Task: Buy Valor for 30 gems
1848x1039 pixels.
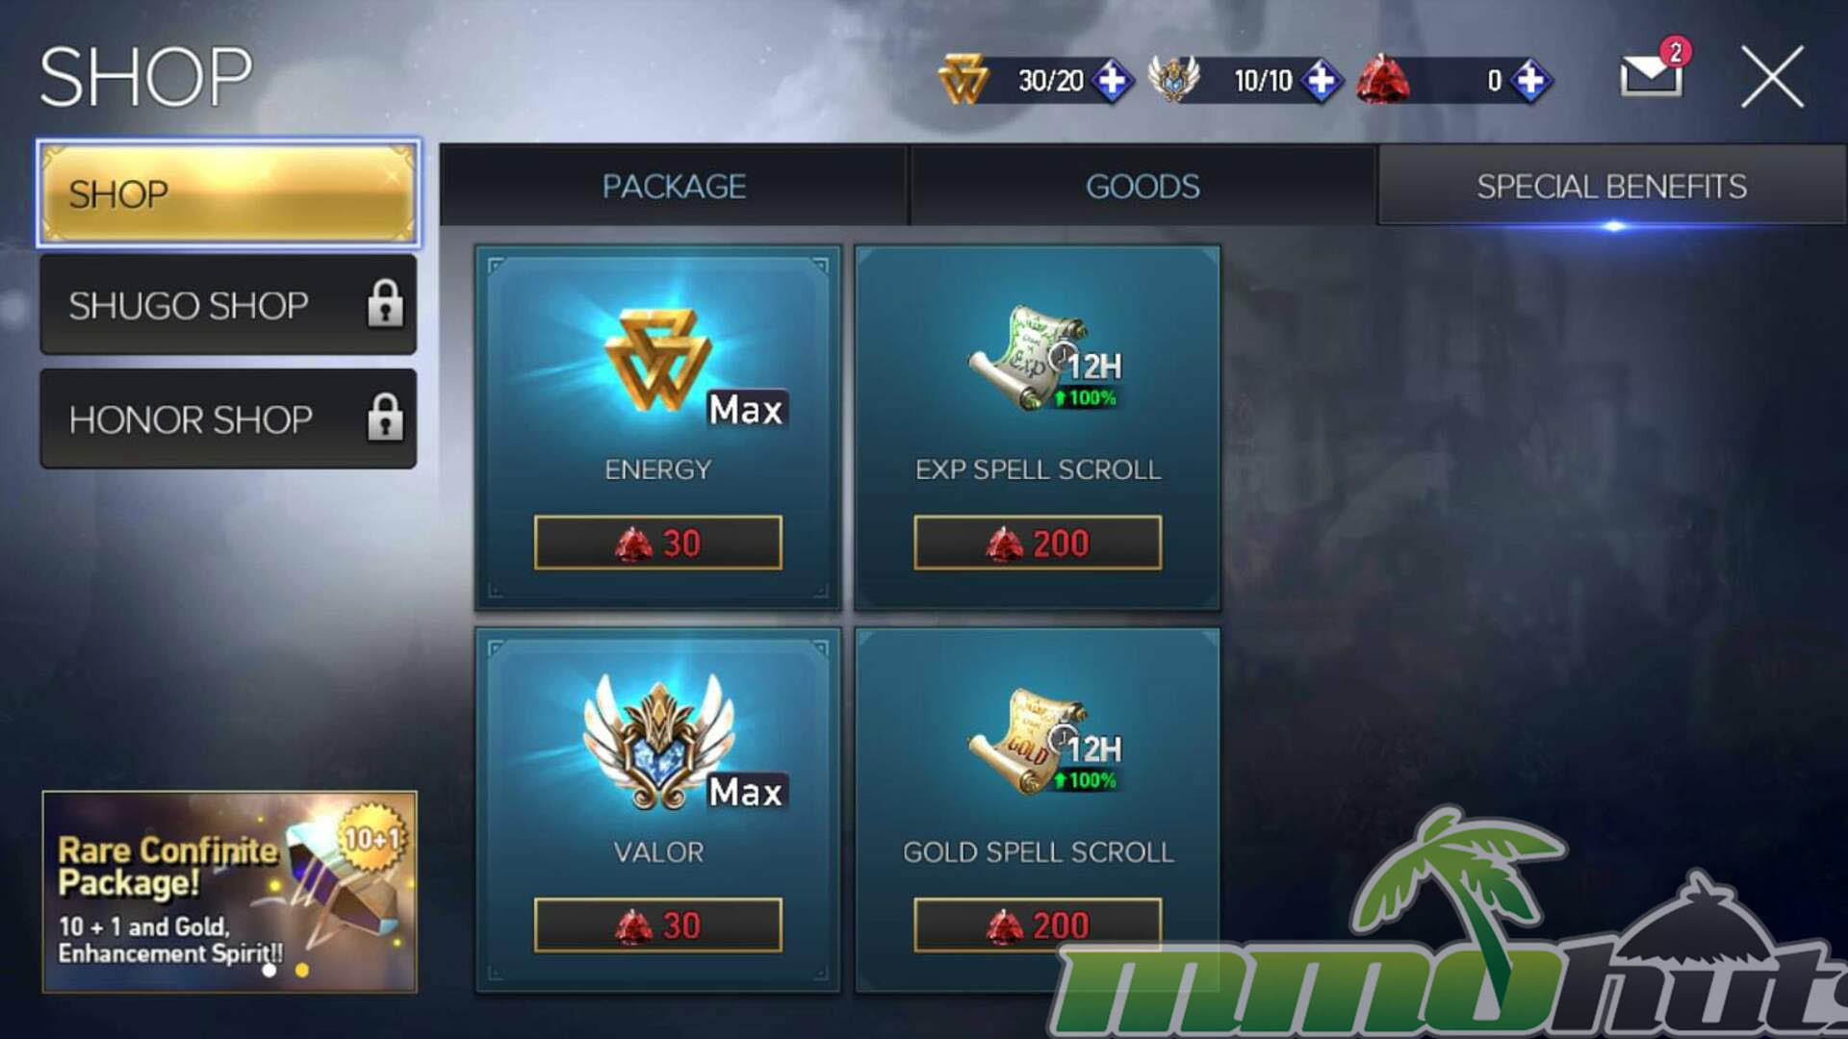Action: (x=657, y=925)
